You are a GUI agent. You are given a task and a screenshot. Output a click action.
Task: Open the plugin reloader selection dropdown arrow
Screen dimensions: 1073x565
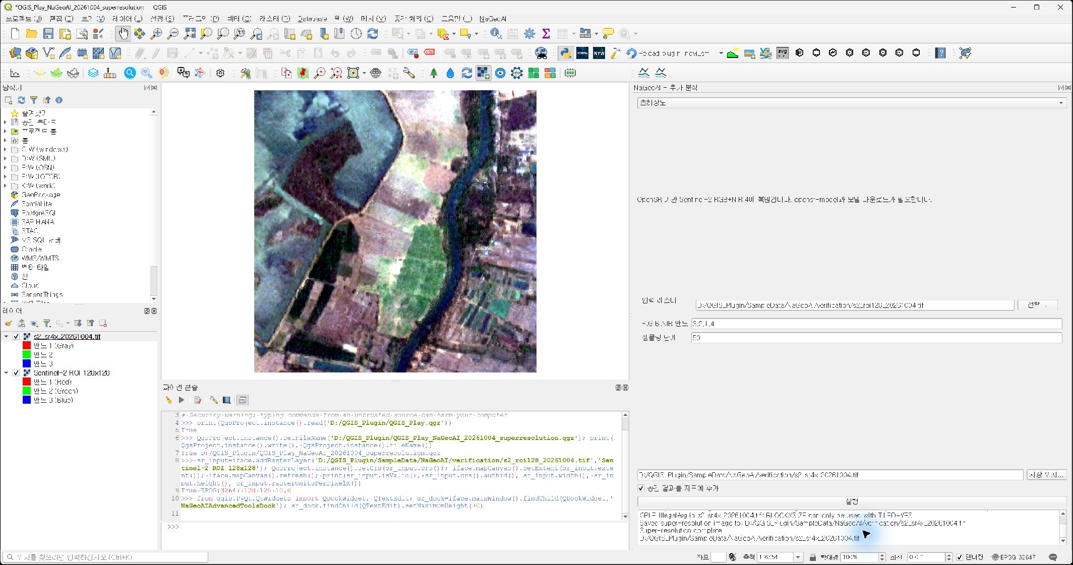[721, 53]
